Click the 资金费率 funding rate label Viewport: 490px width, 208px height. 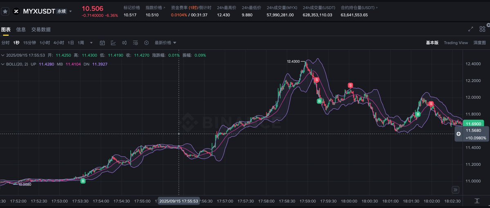(179, 7)
